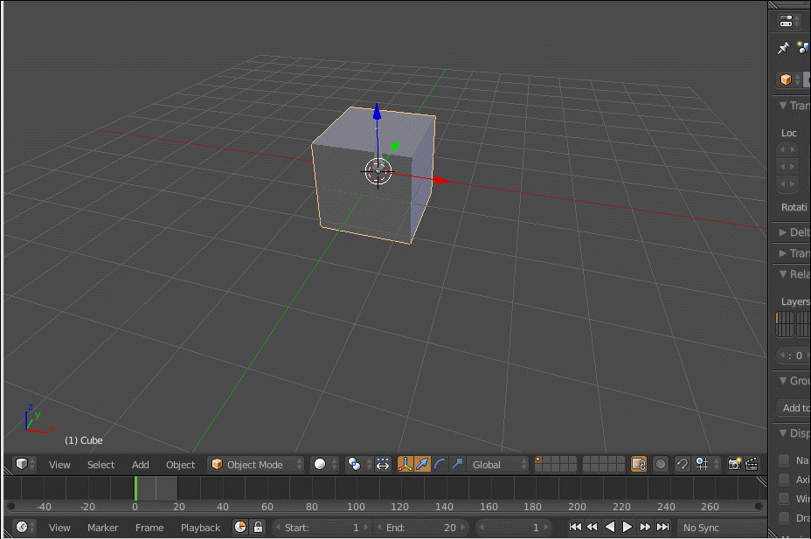Collapse the Transform panel
The width and height of the screenshot is (811, 539).
[x=783, y=106]
